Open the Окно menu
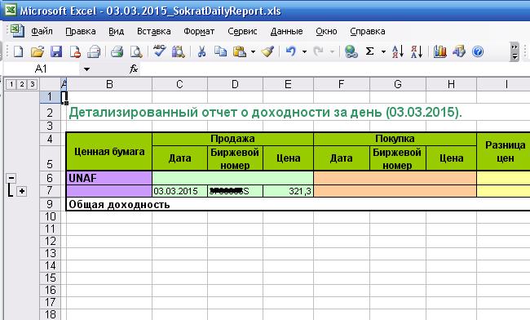The width and height of the screenshot is (530, 320). [x=326, y=32]
